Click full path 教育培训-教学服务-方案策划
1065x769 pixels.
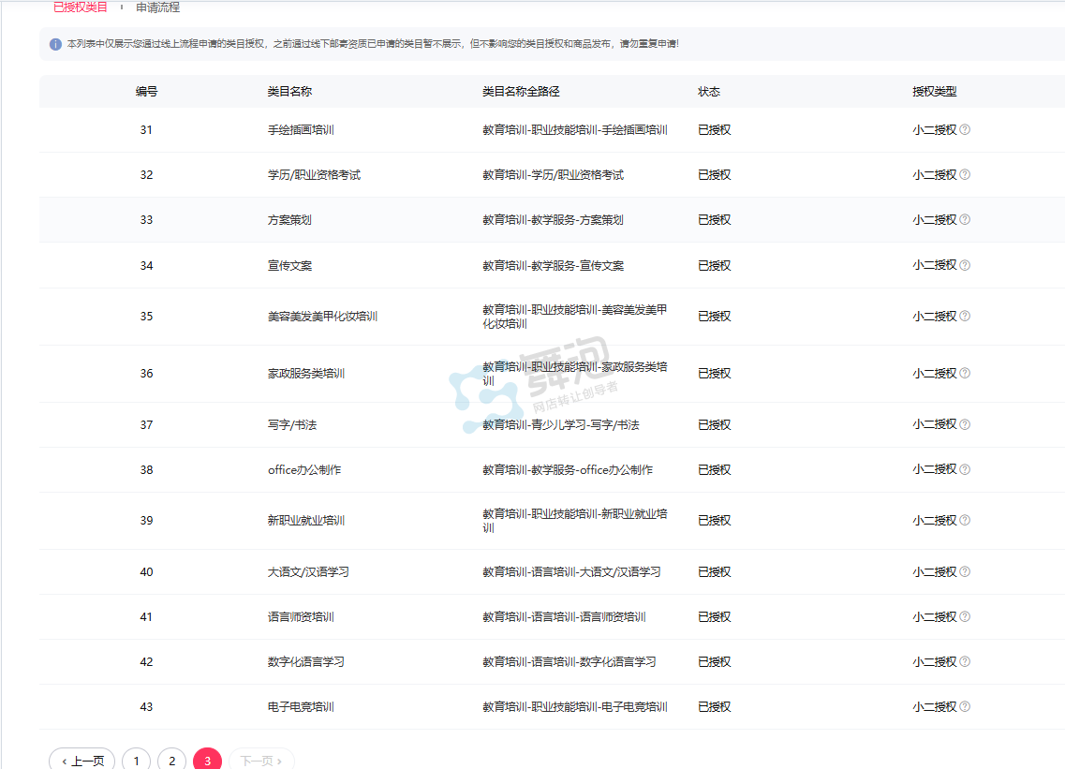[x=553, y=220]
